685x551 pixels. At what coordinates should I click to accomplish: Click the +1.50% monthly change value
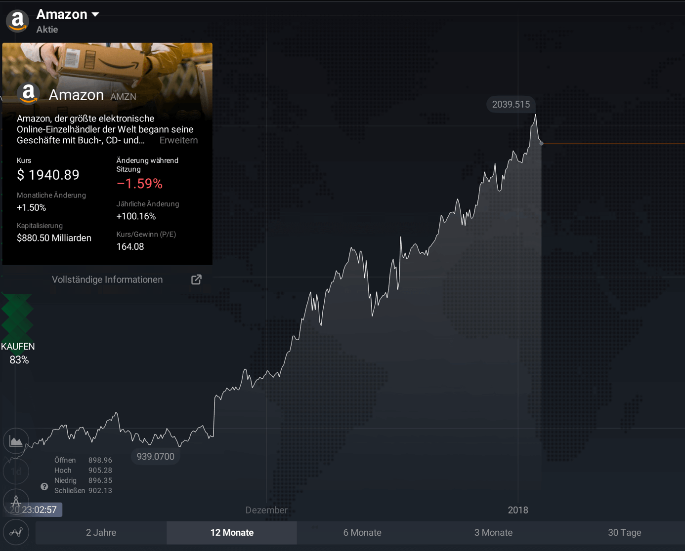click(x=31, y=208)
